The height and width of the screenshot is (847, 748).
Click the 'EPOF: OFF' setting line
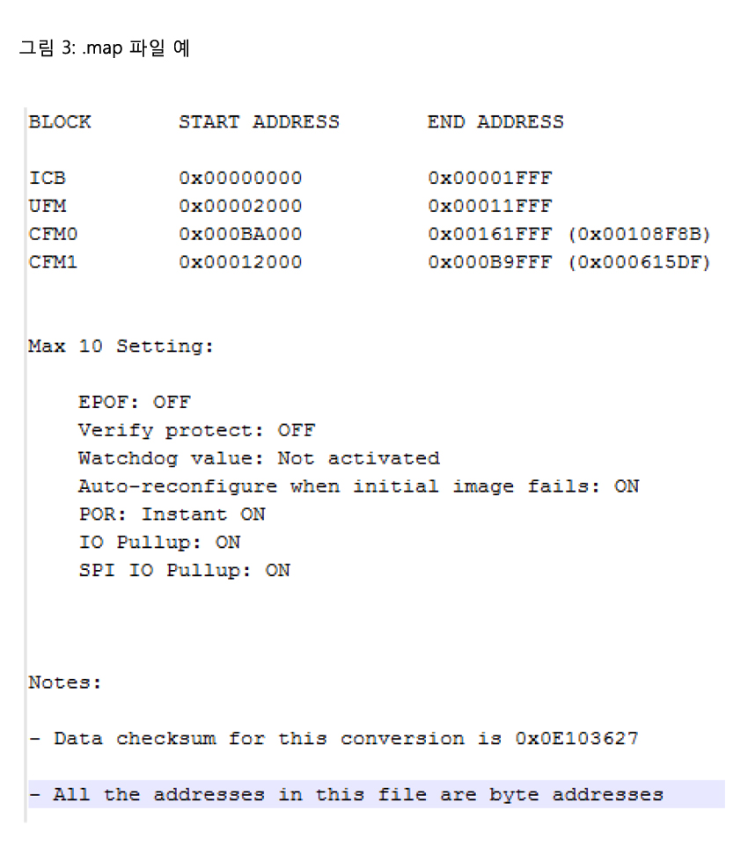pyautogui.click(x=134, y=403)
